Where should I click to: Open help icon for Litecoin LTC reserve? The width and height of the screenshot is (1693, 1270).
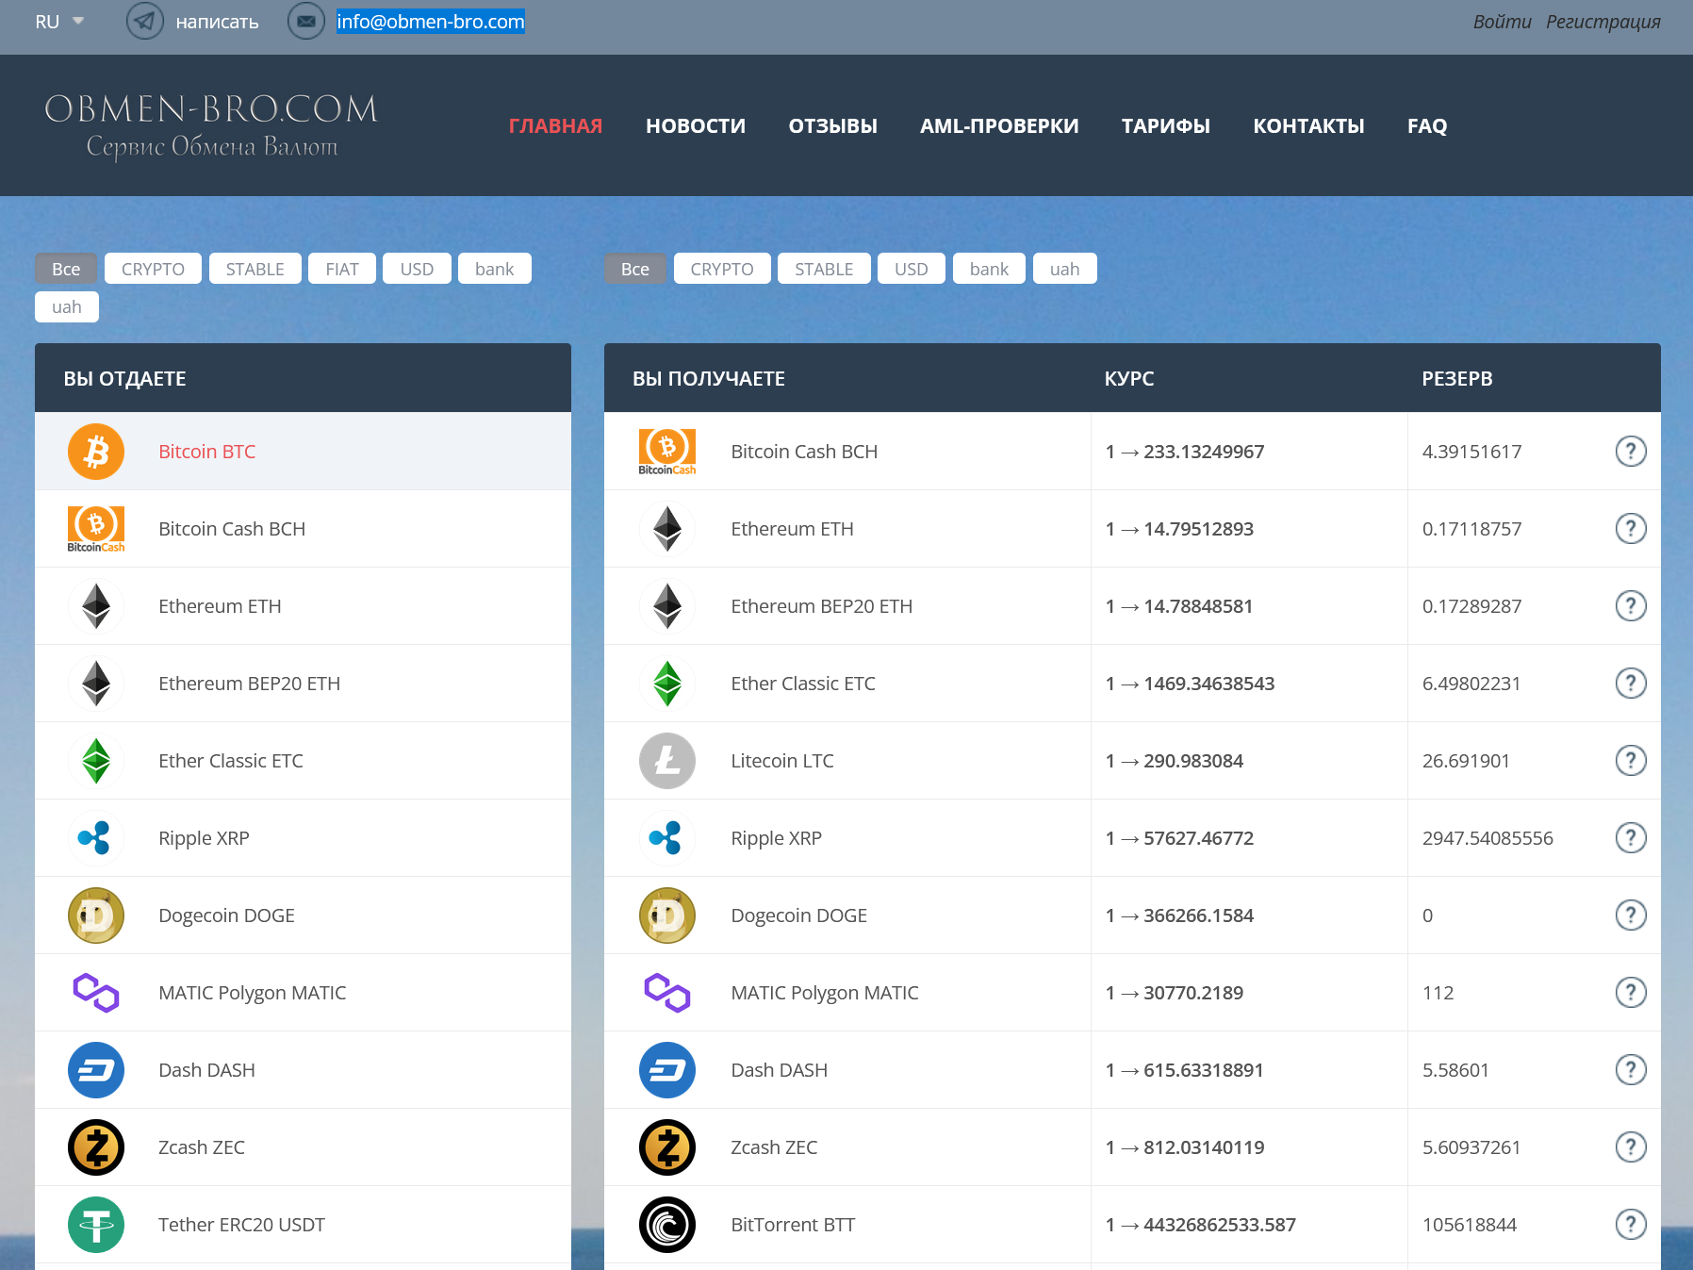(1631, 761)
